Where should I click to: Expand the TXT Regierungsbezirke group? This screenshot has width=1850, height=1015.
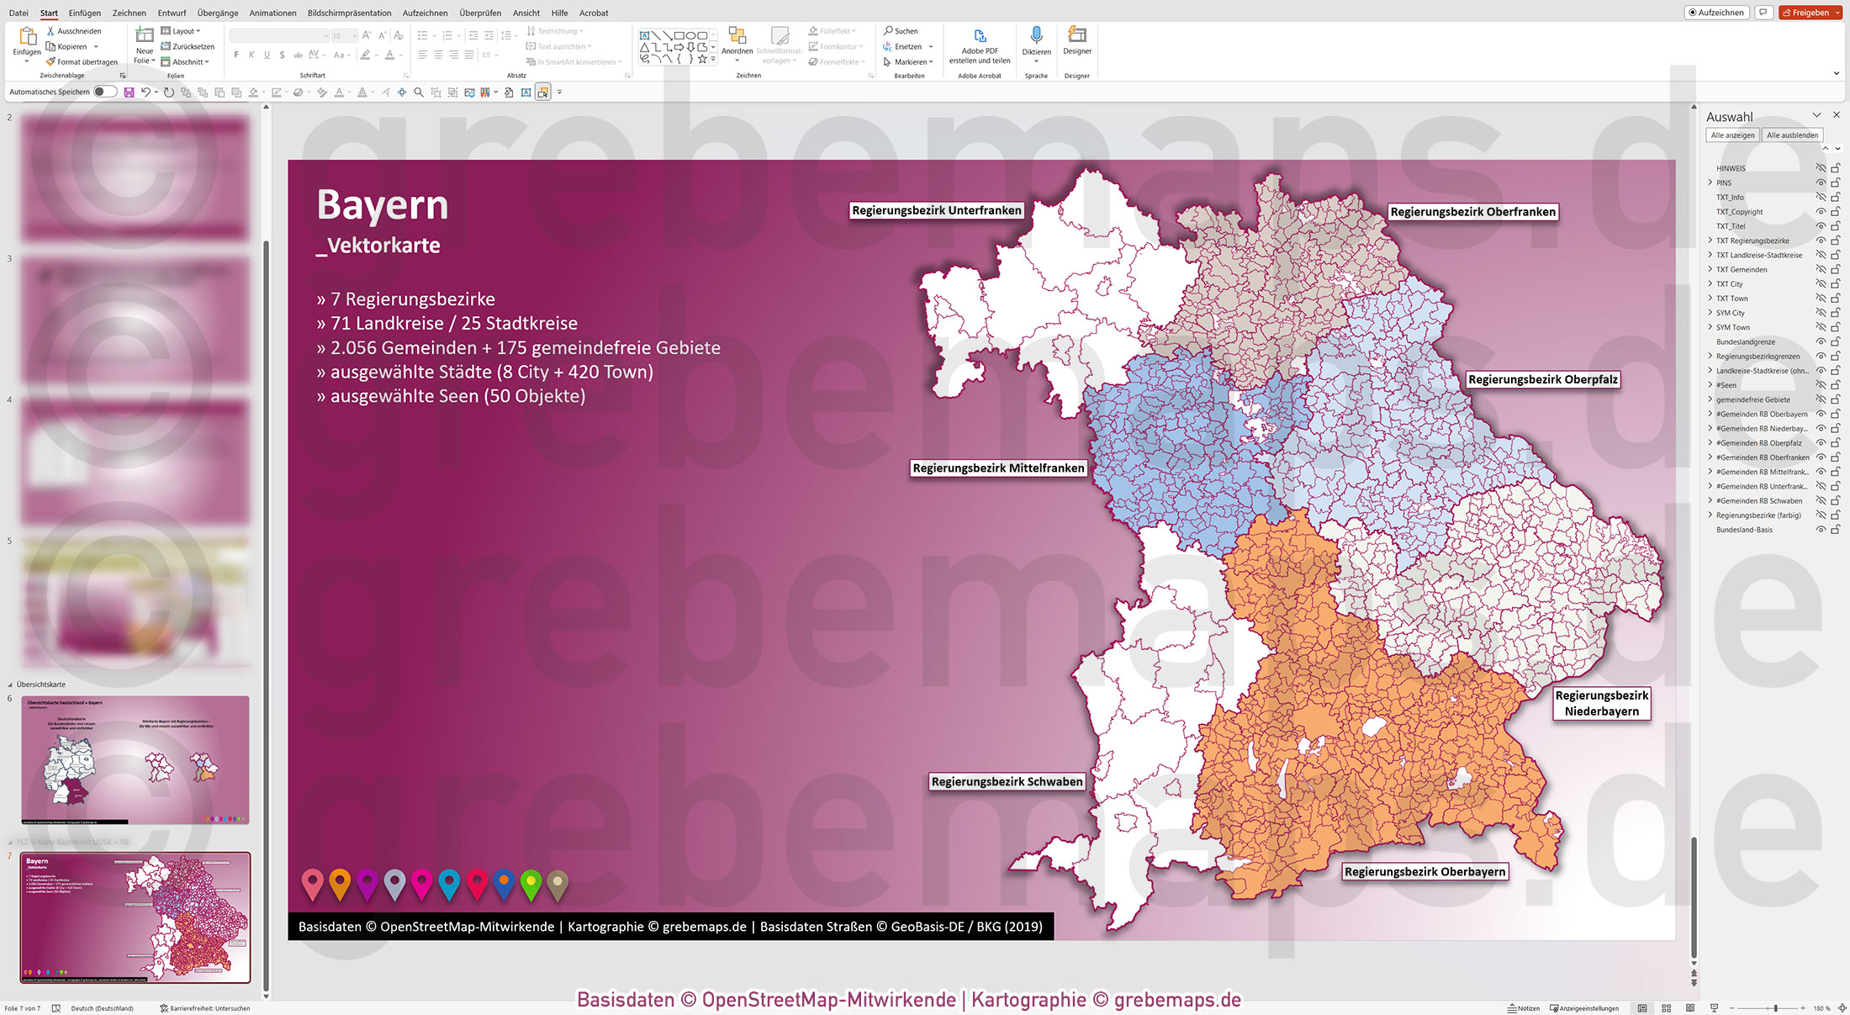click(x=1710, y=240)
